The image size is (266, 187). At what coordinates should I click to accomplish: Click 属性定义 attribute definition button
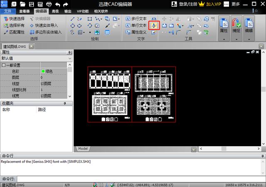[136, 32]
